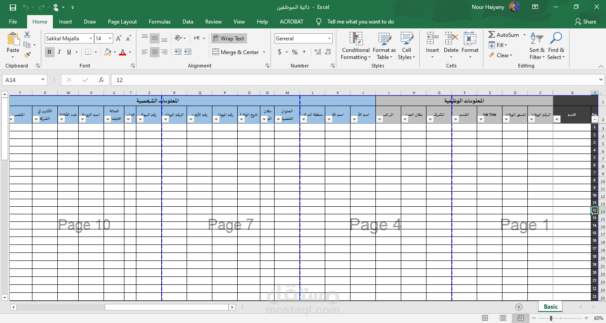Screen dimensions: 606x323
Task: Toggle center horizontal alignment
Action: coord(155,52)
